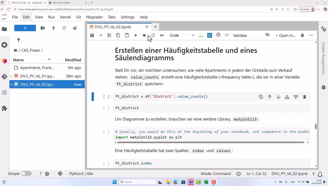The width and height of the screenshot is (328, 186).
Task: Expand the Open in... dropdown
Action: click(285, 35)
